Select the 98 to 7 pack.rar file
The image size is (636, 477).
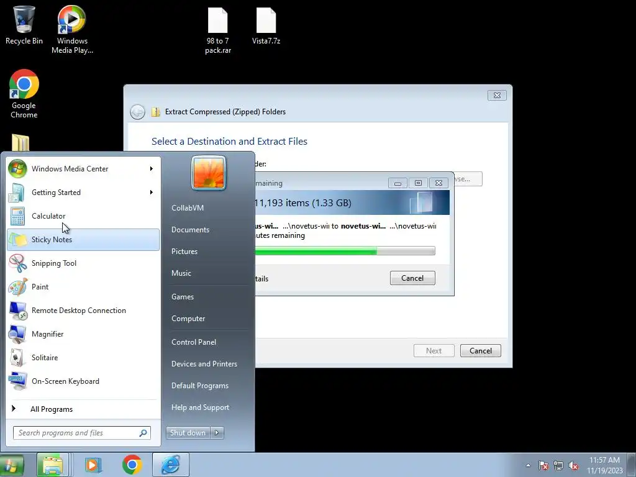pos(218,31)
